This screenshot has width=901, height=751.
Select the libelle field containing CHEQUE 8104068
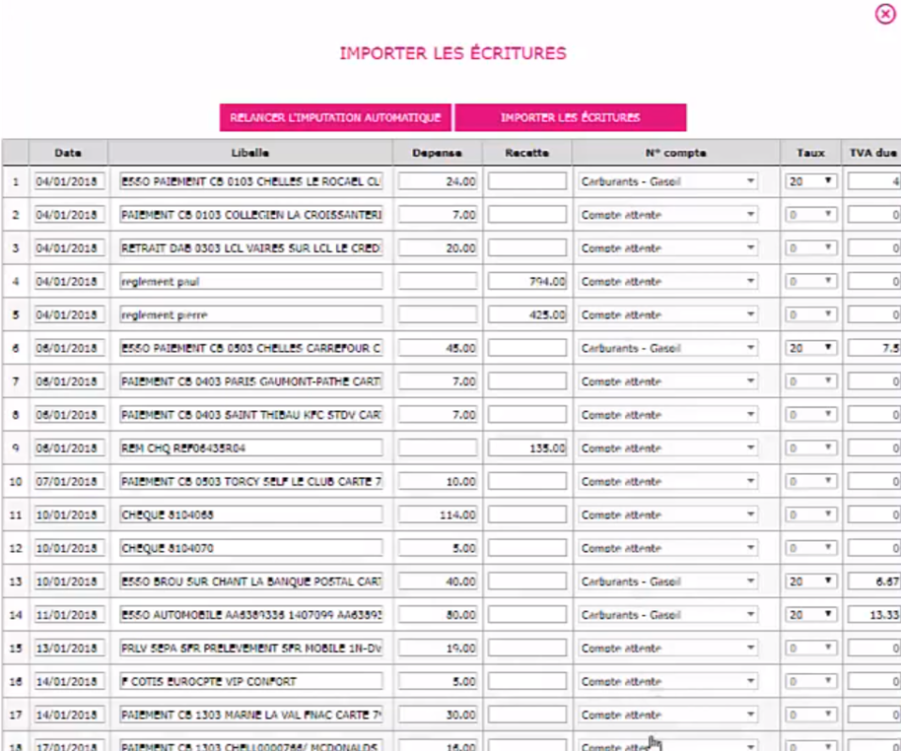tap(250, 513)
